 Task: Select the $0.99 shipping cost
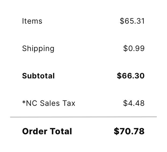(134, 48)
